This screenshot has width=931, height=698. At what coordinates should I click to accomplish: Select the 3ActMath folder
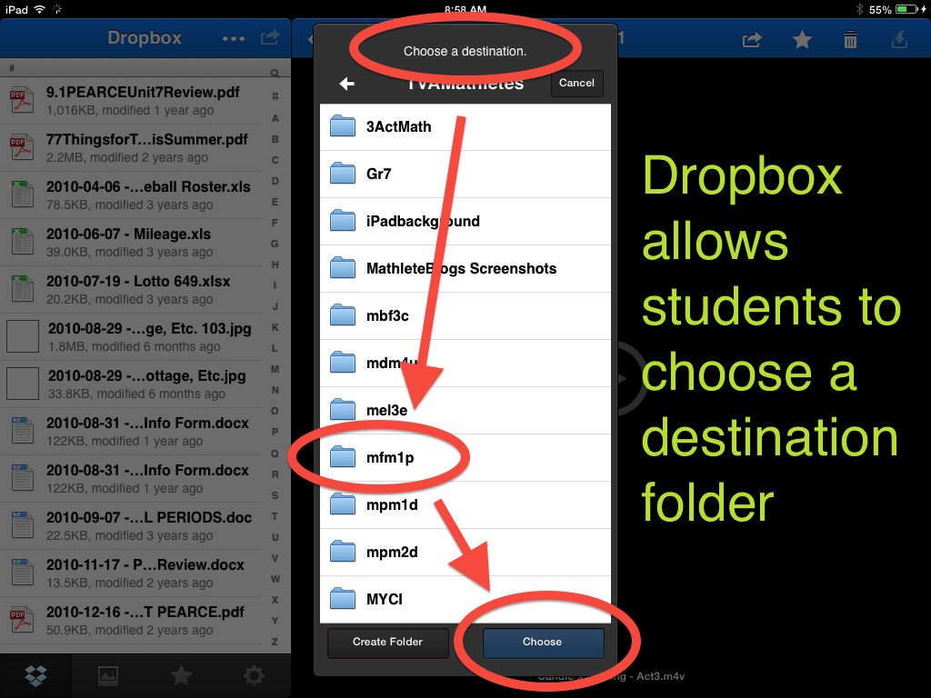click(465, 127)
